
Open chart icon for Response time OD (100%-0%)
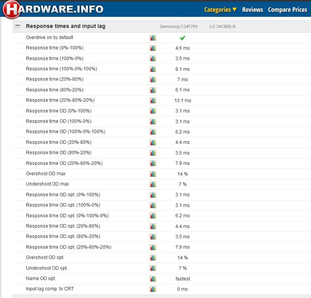(153, 122)
